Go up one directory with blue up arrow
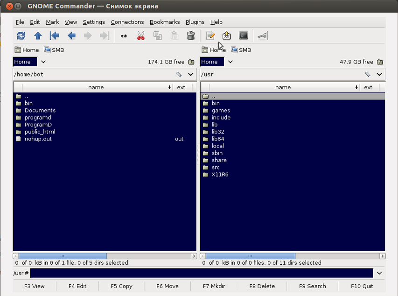The image size is (398, 296). pos(38,35)
